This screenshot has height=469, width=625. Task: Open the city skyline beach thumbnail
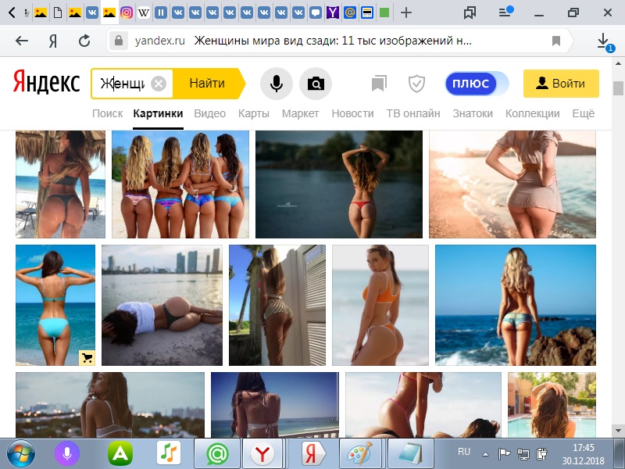click(x=162, y=305)
